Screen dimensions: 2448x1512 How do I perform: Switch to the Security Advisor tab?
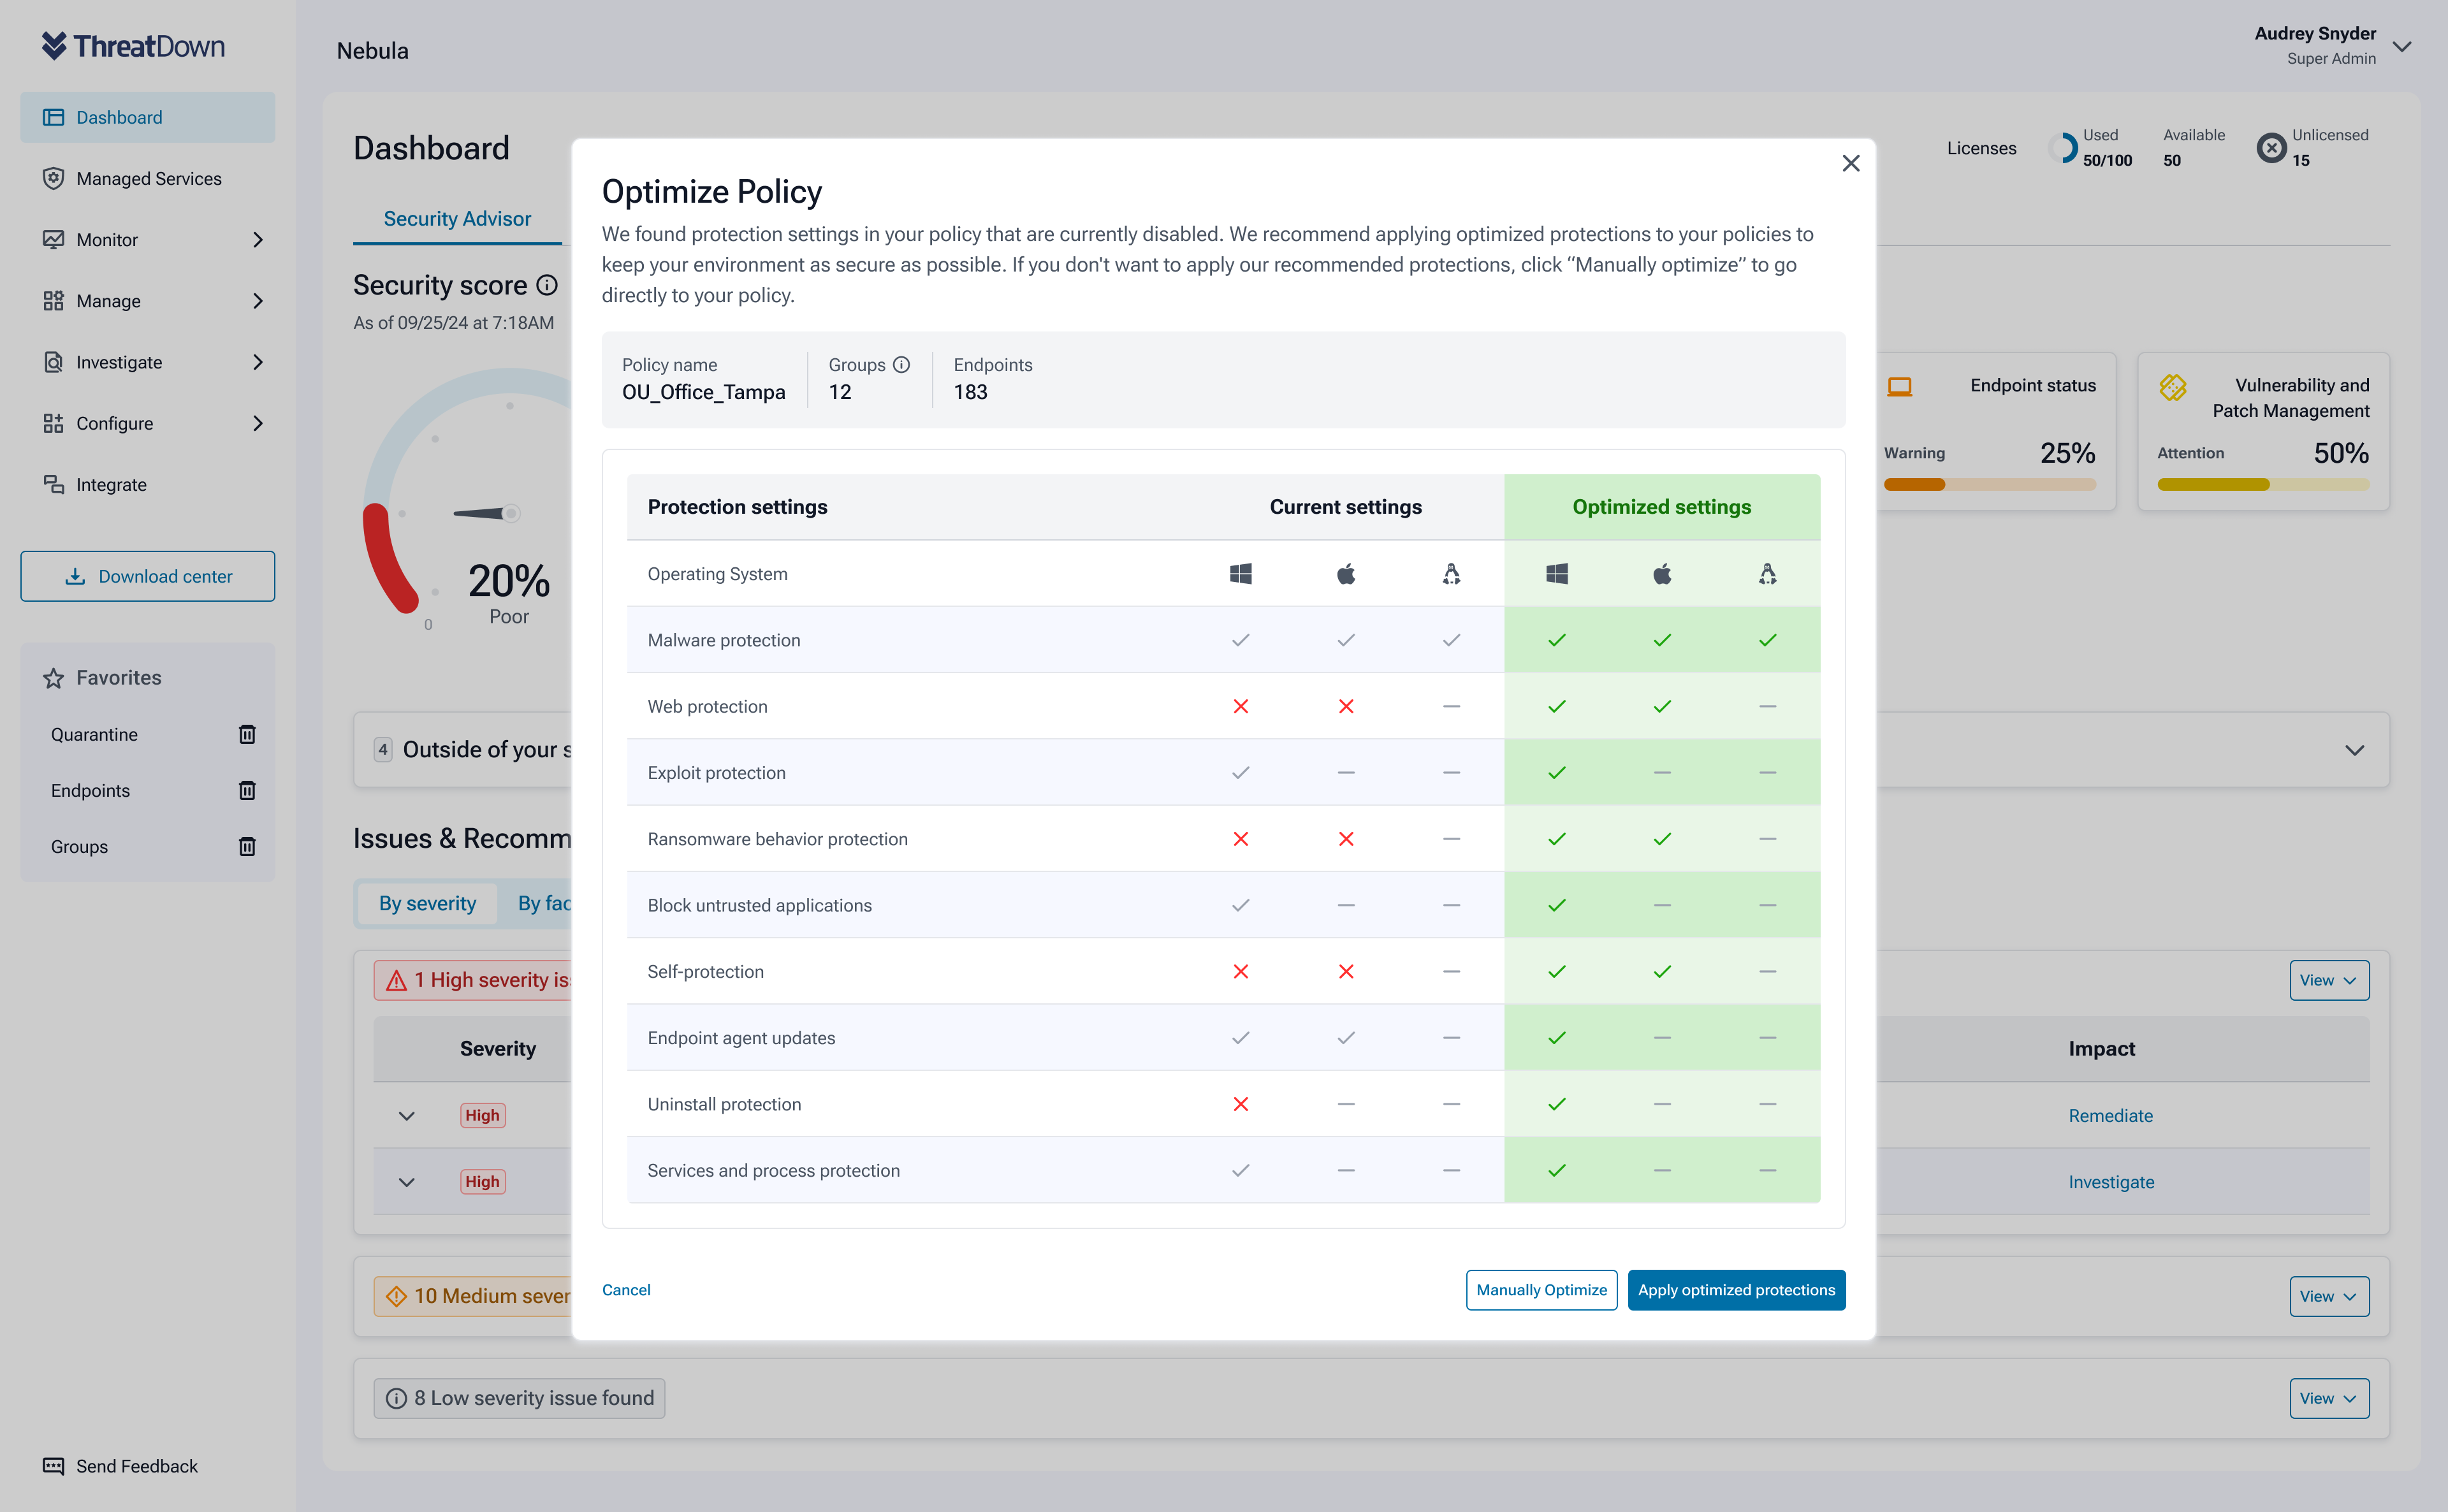pyautogui.click(x=457, y=219)
